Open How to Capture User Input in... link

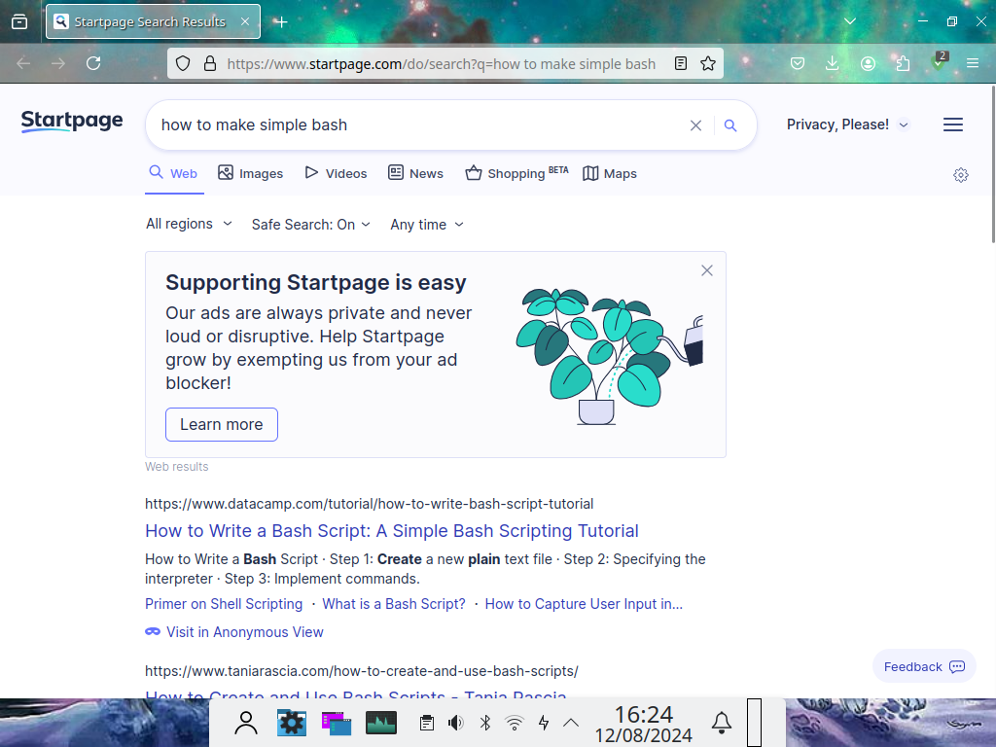(584, 604)
